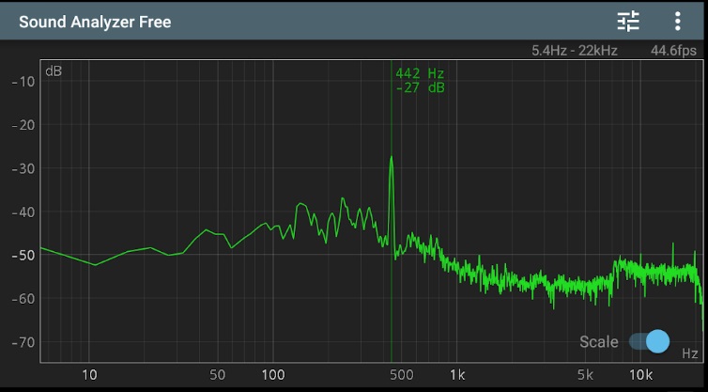Viewport: 708px width, 392px height.
Task: Click the '5k' frequency axis label
Action: 585,375
